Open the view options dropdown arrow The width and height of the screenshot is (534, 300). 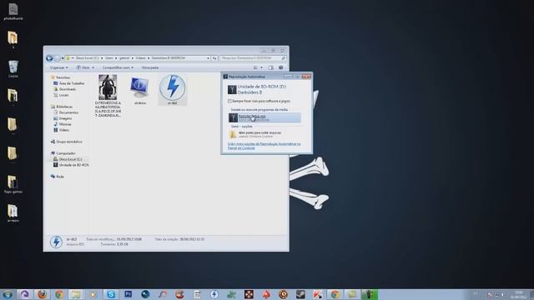click(x=261, y=67)
